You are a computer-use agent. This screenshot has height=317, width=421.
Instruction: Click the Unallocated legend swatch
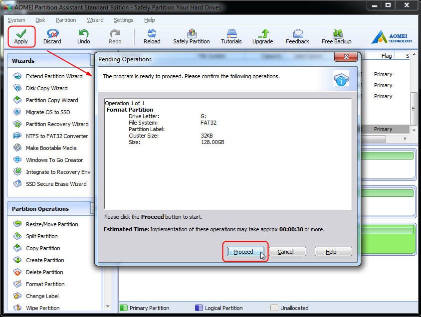(274, 308)
